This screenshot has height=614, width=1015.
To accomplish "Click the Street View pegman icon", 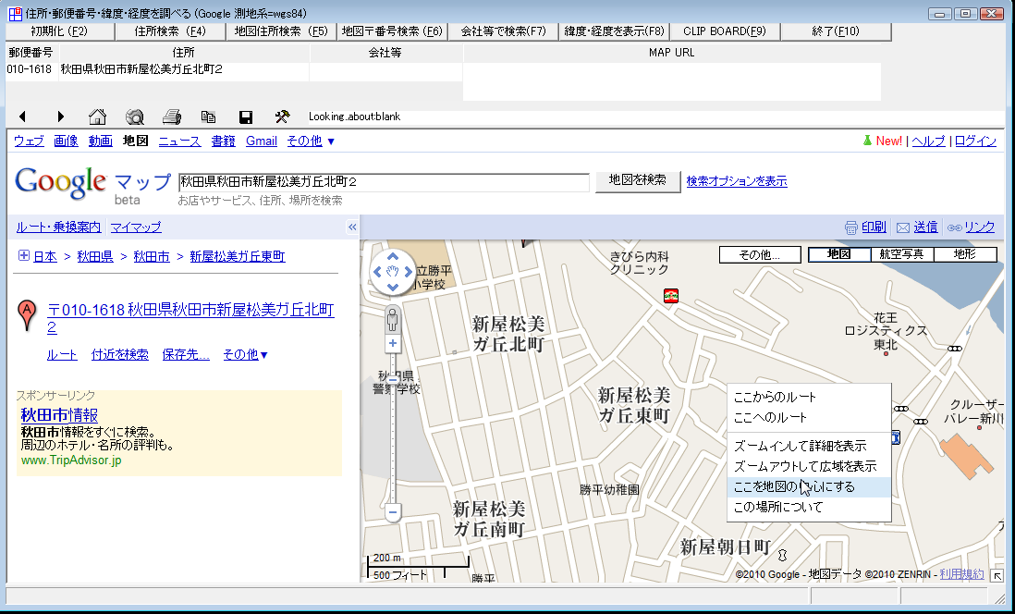I will click(392, 319).
